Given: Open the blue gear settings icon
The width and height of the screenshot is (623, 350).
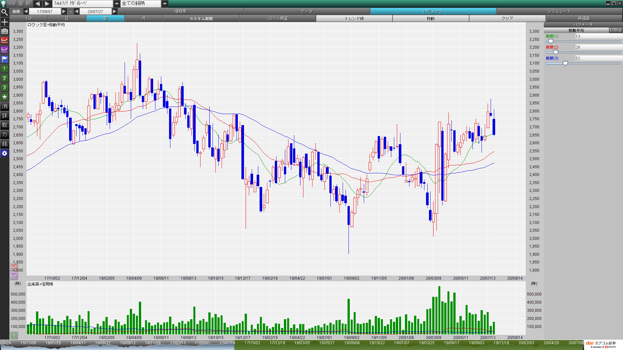Looking at the screenshot, I should point(5,153).
